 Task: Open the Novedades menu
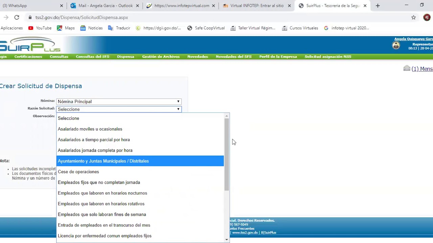(x=198, y=57)
